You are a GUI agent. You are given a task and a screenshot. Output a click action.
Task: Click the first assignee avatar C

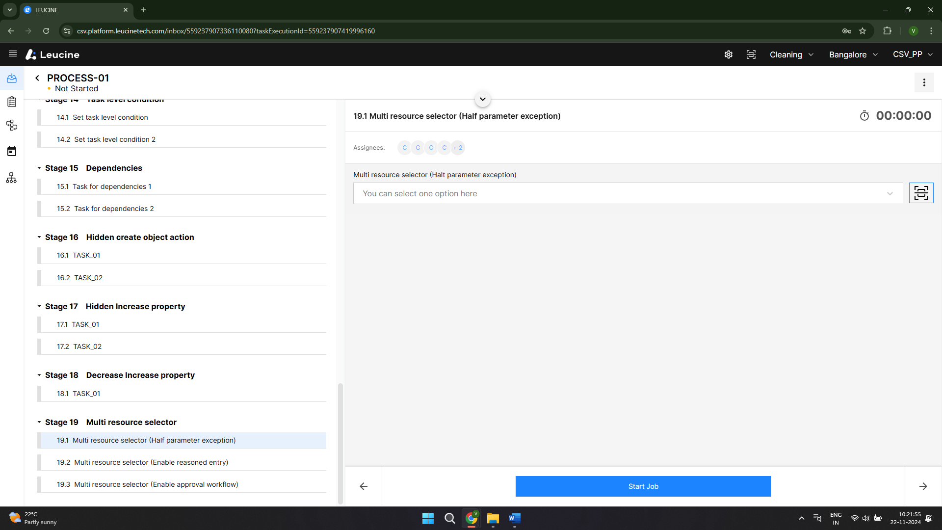404,148
